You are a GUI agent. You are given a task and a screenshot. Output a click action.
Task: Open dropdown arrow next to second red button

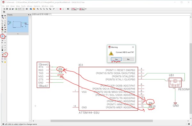click(x=86, y=9)
